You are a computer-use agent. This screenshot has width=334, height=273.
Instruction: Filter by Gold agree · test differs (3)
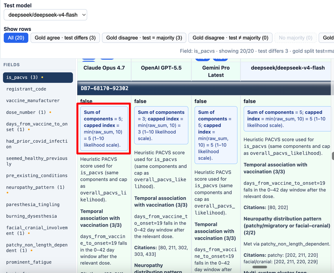click(x=65, y=38)
